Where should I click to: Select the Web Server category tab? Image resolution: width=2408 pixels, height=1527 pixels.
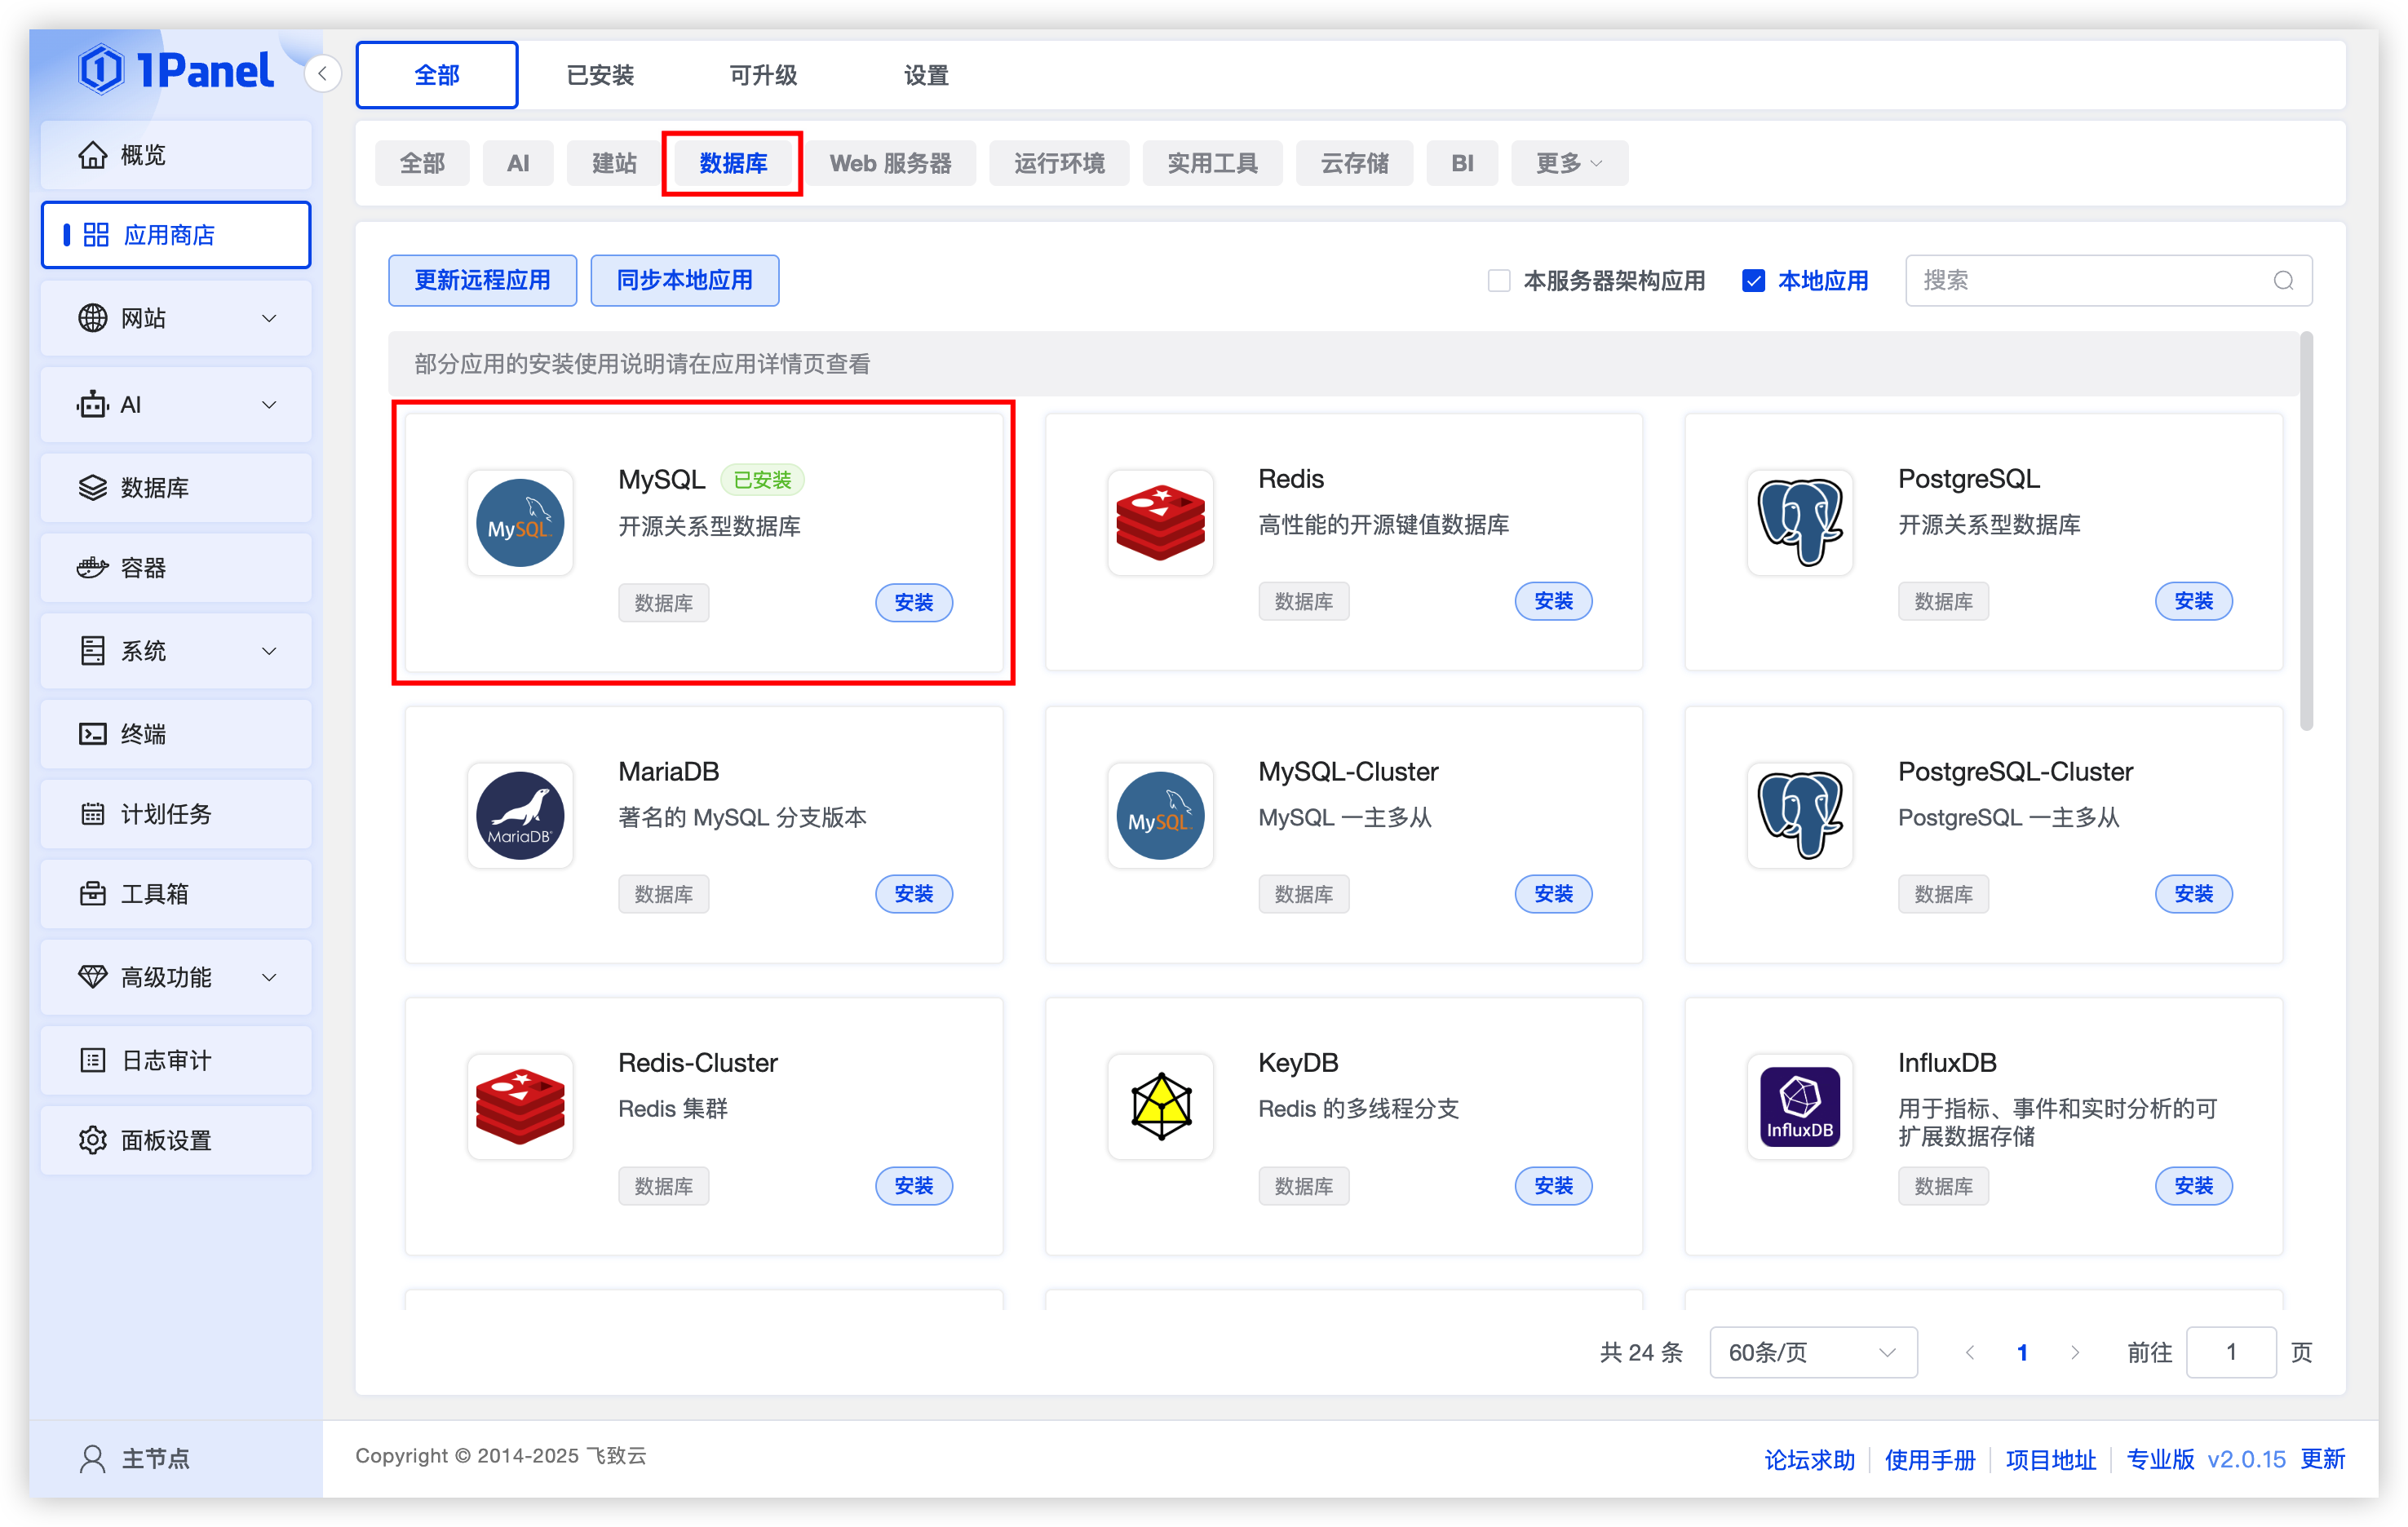coord(890,164)
